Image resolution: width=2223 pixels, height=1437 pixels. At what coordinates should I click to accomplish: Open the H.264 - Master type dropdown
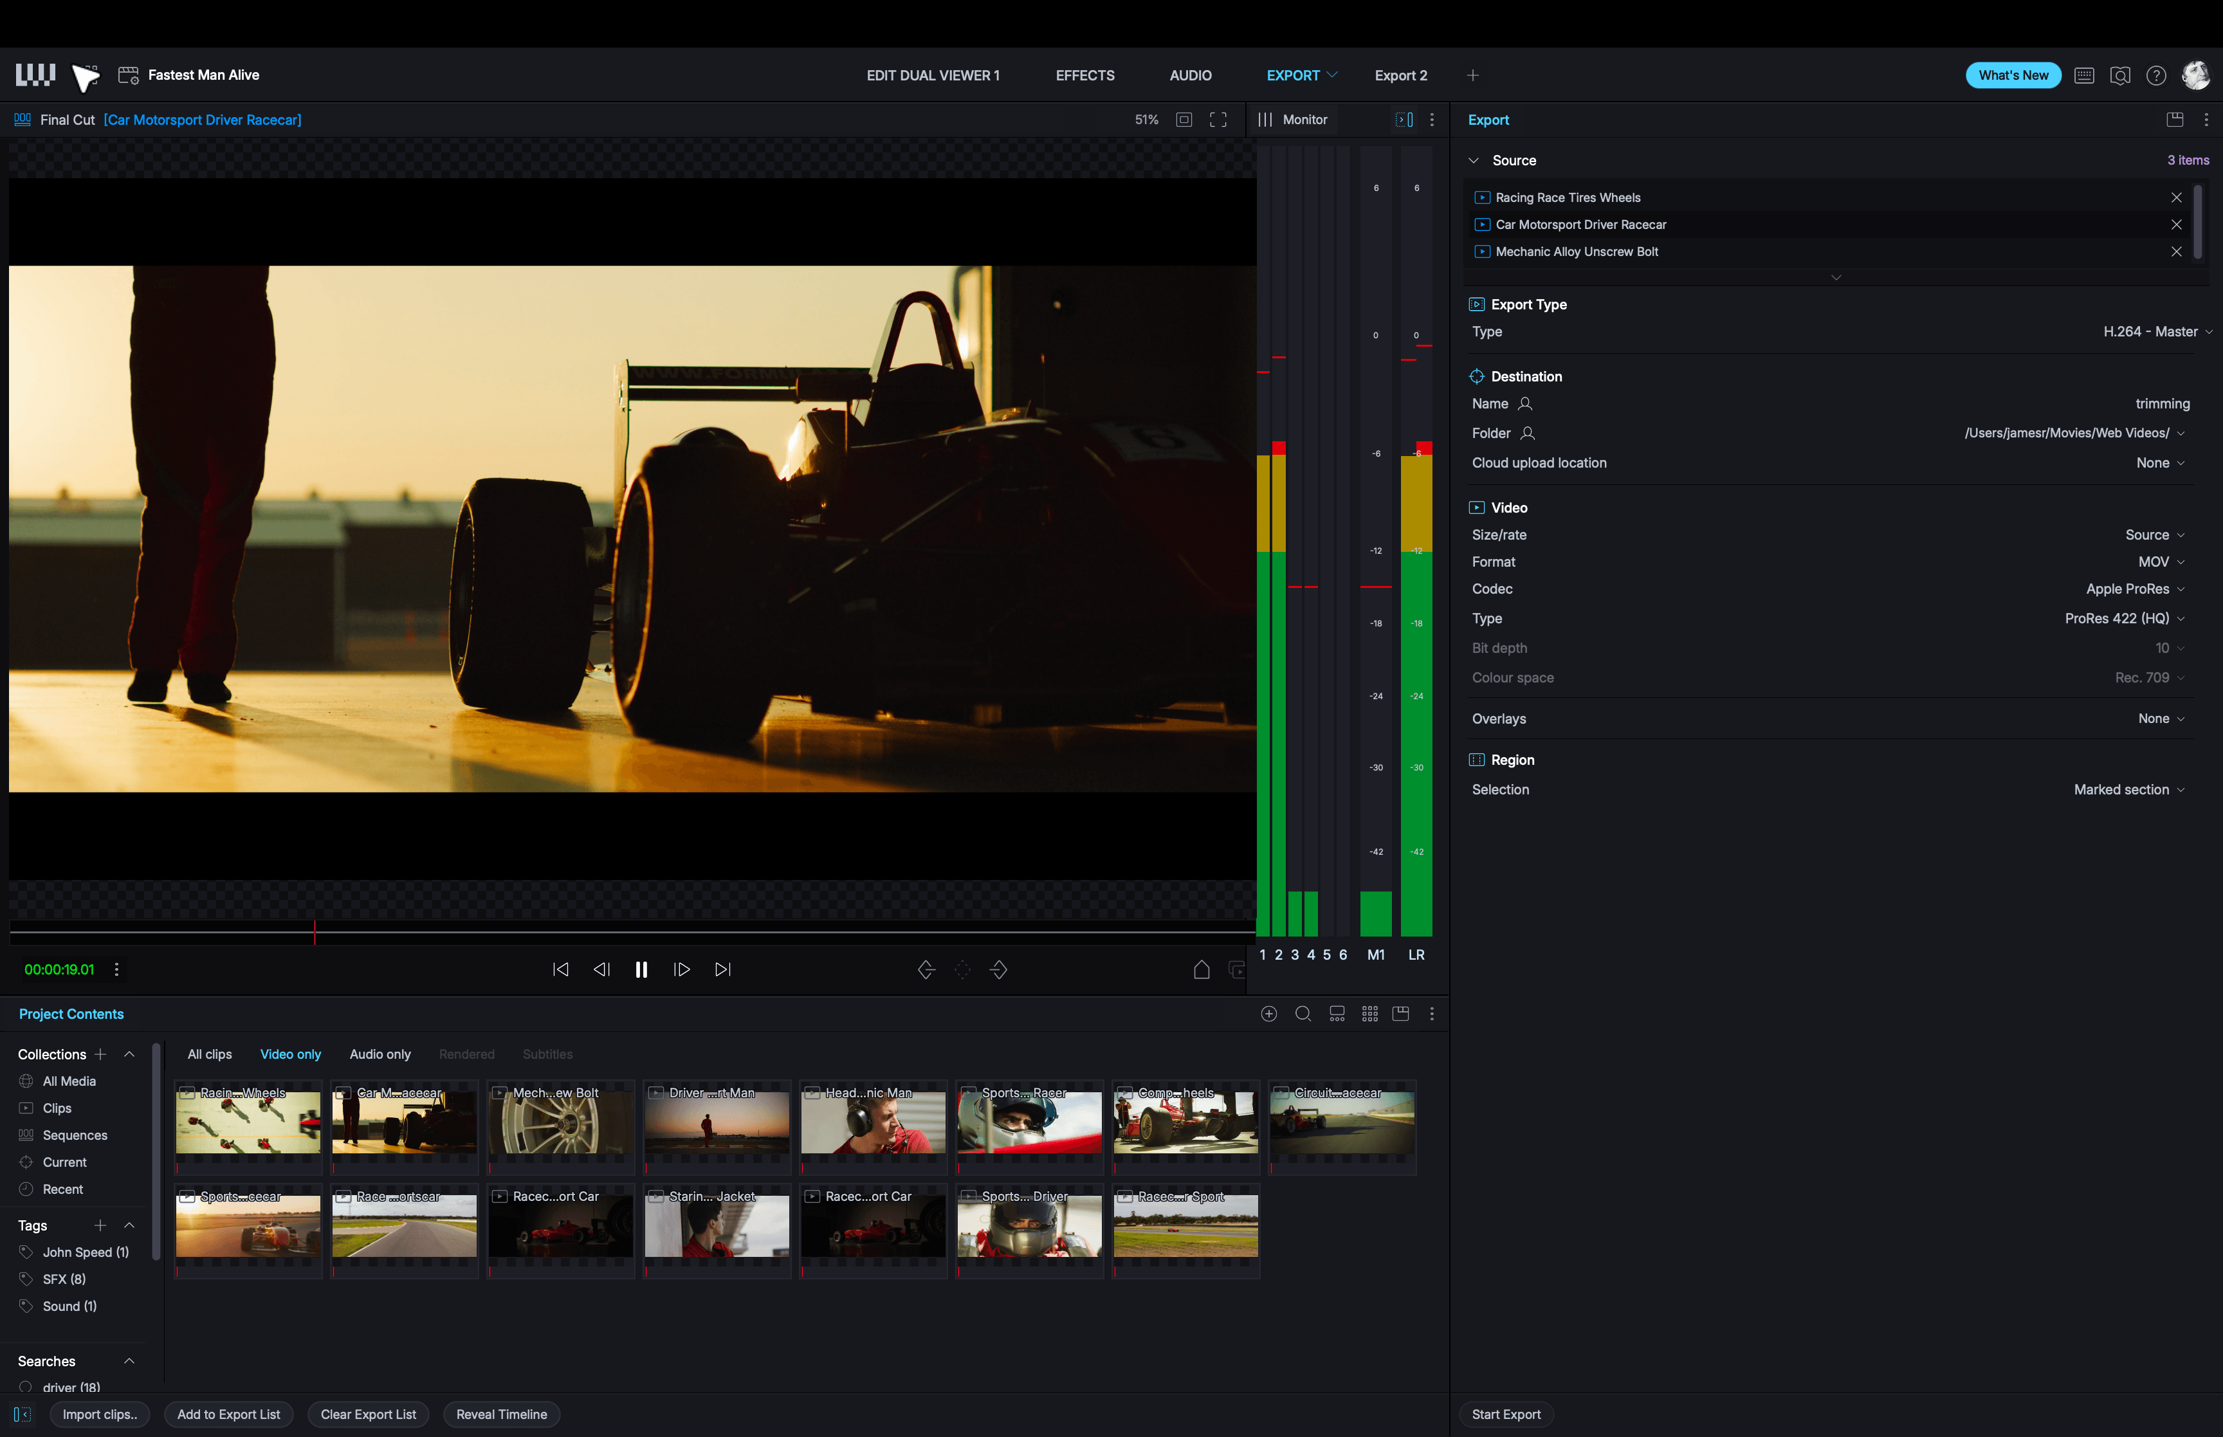2157,332
